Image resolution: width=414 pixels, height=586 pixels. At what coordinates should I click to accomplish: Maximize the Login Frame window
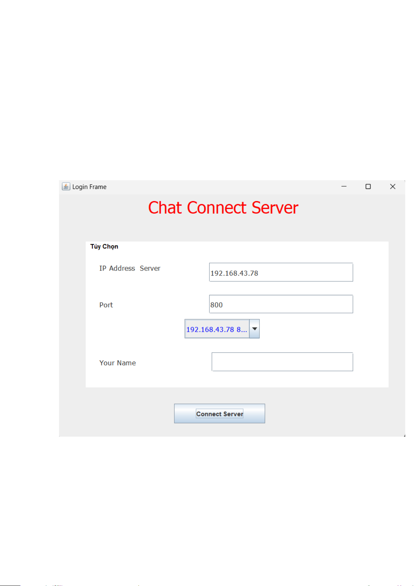[x=368, y=187]
